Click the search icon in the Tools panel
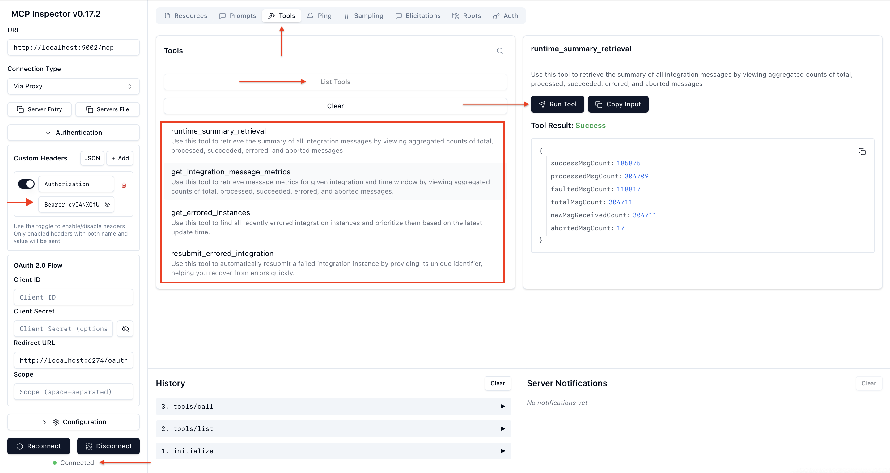 [500, 50]
